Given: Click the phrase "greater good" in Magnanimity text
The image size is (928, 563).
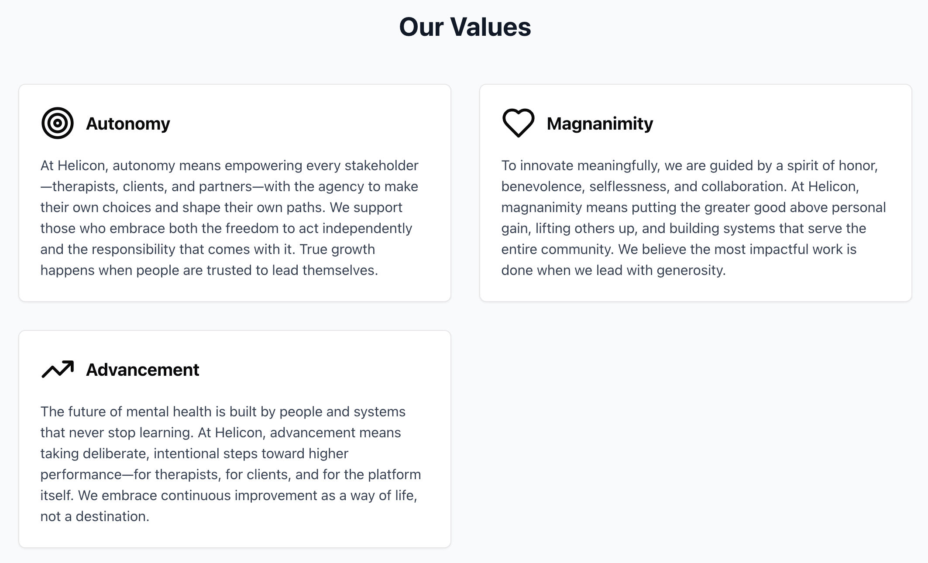Looking at the screenshot, I should [x=745, y=207].
